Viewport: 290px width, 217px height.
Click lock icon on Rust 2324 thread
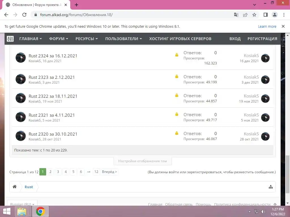pos(177,55)
